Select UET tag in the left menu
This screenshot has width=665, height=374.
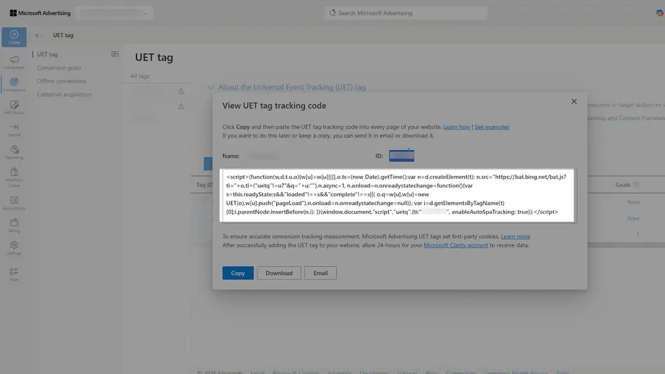pyautogui.click(x=47, y=55)
